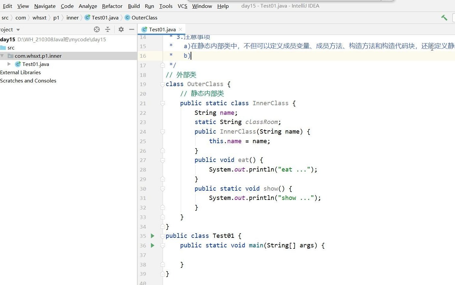Open the Build menu
This screenshot has height=285, width=455.
[x=134, y=6]
